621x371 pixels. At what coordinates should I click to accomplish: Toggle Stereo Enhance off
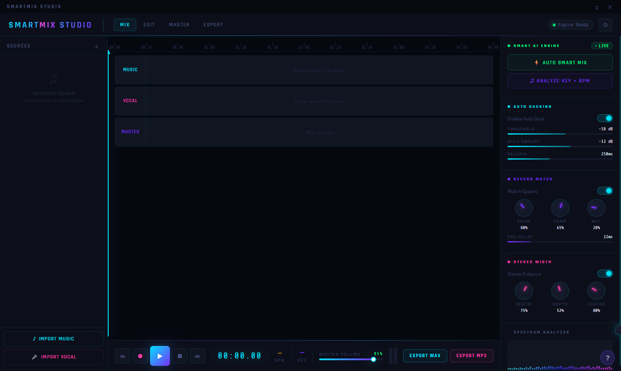point(605,274)
